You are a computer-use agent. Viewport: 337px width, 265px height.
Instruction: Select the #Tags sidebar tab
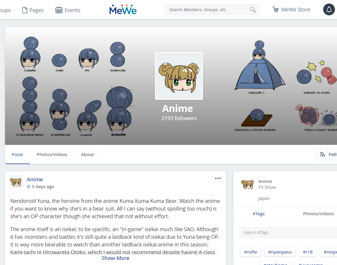(x=259, y=214)
